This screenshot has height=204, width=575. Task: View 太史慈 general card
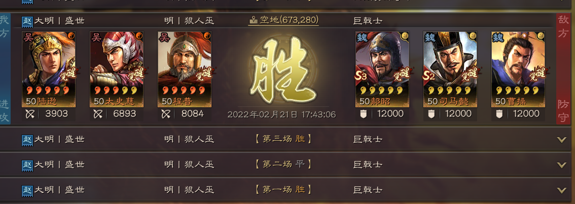[117, 69]
